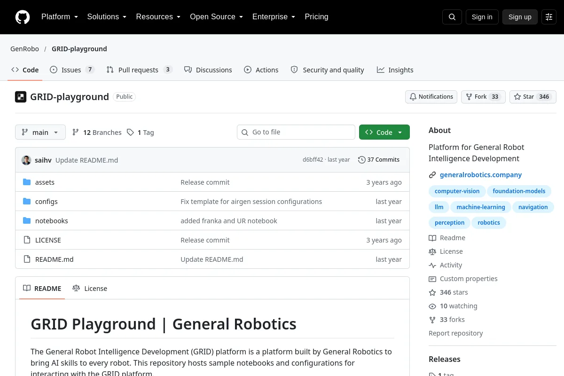Viewport: 564px width, 376px height.
Task: Click the fork icon beside 33 forks
Action: tap(432, 320)
